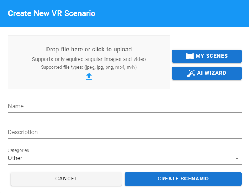Click the underline beneath the Description field
Image resolution: width=249 pixels, height=193 pixels.
(124, 138)
